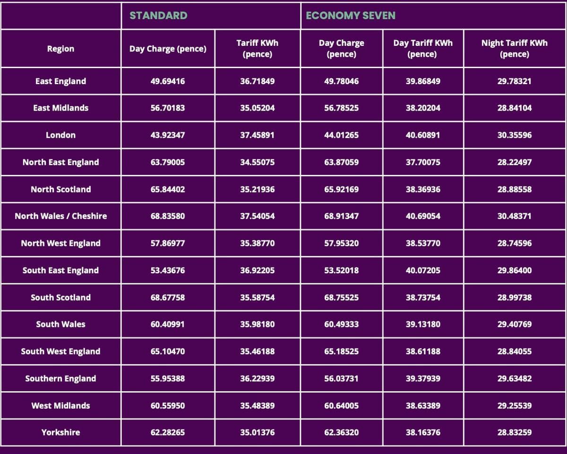Select North Scotland economy day charge 65.92169
This screenshot has height=454, width=567.
[341, 189]
